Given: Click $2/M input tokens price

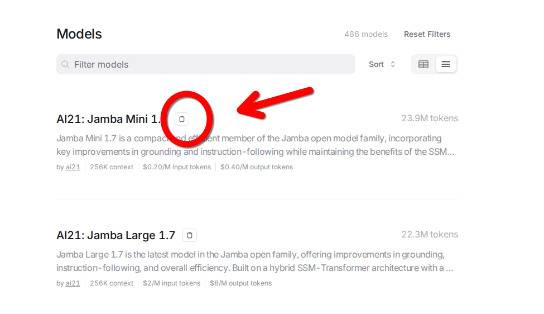Looking at the screenshot, I should [x=172, y=283].
